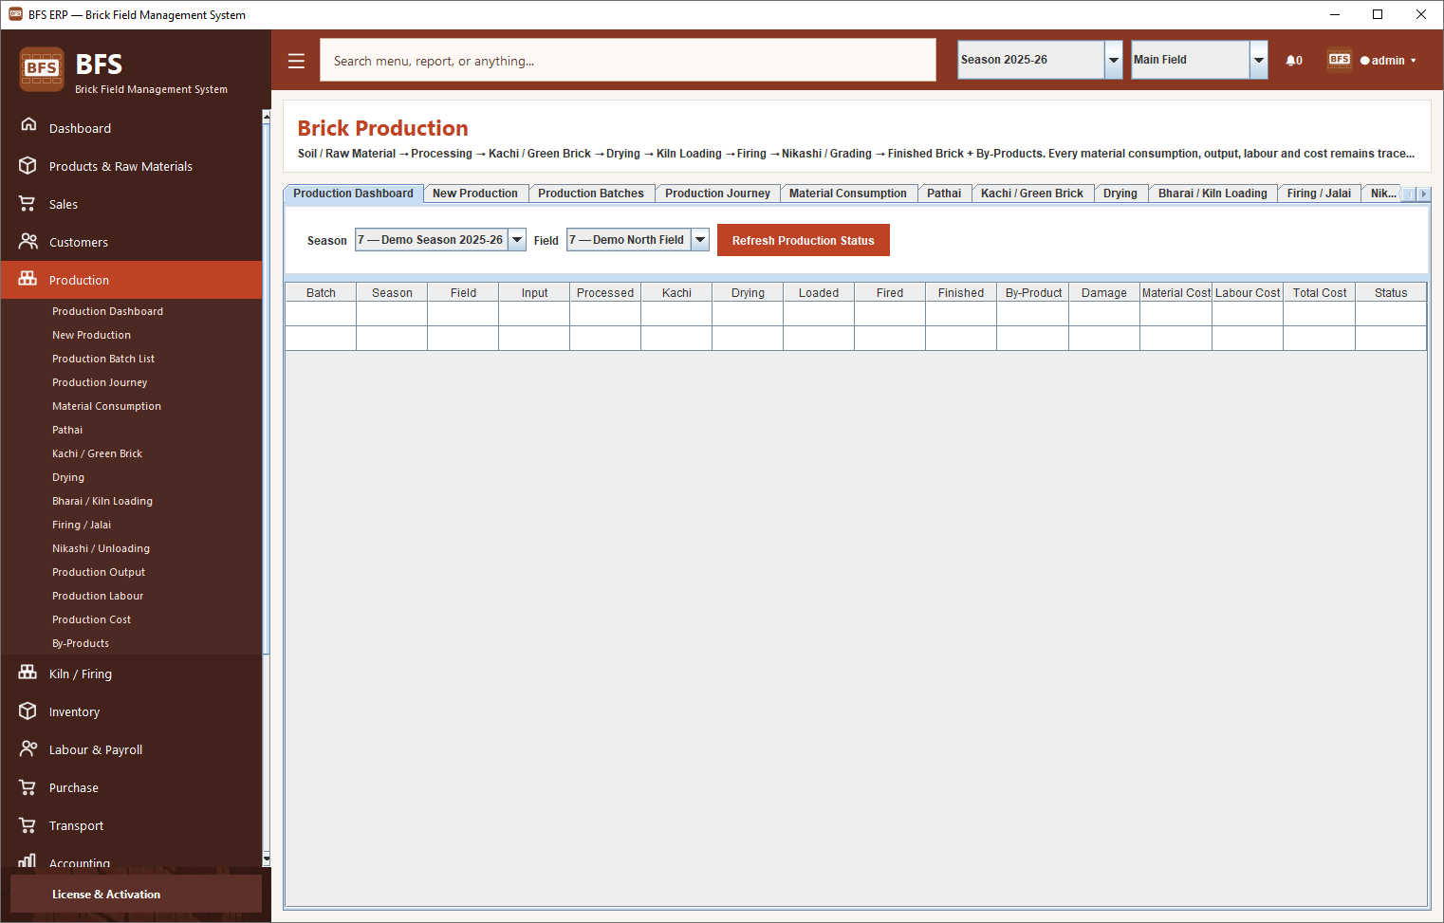Open License & Activation
The image size is (1444, 923).
pos(136,894)
